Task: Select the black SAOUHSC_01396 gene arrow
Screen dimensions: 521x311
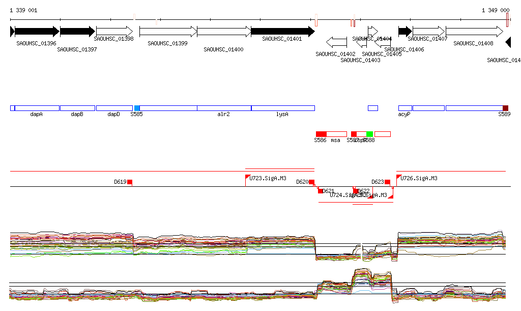Action: pos(37,32)
